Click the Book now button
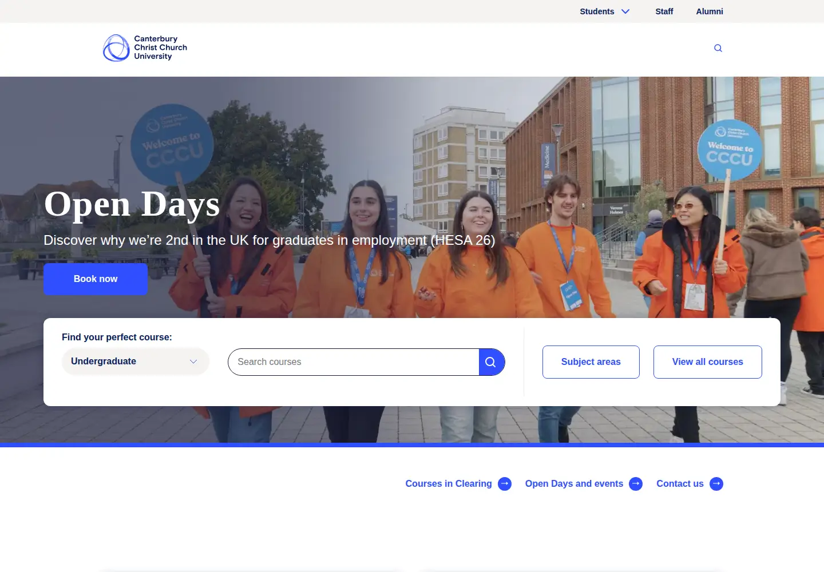The image size is (824, 572). click(96, 279)
